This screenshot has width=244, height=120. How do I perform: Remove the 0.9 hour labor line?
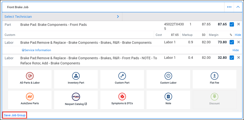pos(239,42)
